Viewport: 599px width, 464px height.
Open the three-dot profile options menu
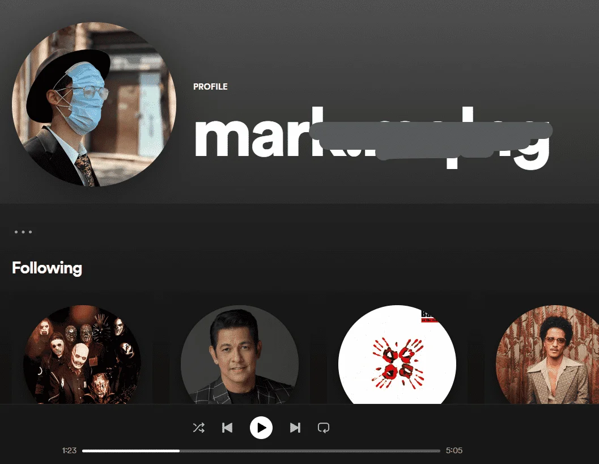[x=23, y=232]
